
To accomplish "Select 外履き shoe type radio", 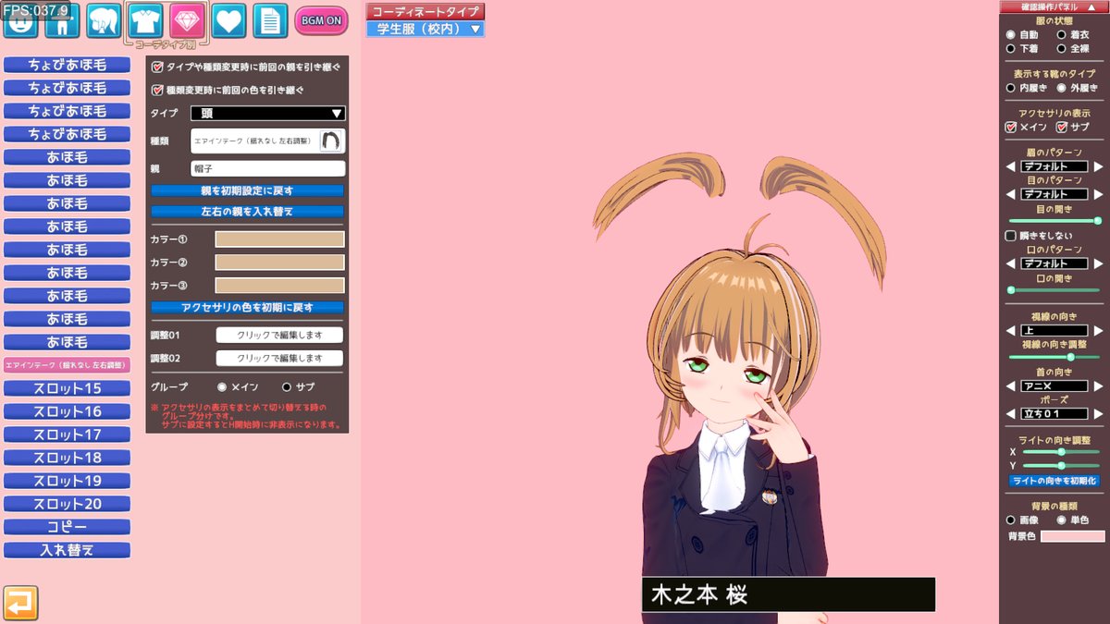I will click(1062, 88).
